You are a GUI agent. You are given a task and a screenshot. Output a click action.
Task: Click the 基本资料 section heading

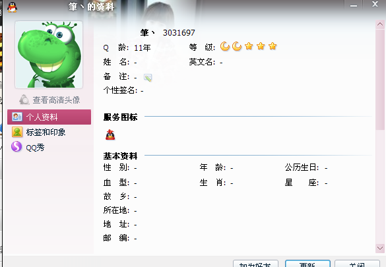pos(120,156)
